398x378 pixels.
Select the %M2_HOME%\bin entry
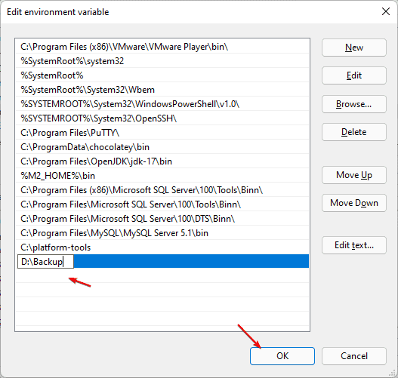coord(162,176)
